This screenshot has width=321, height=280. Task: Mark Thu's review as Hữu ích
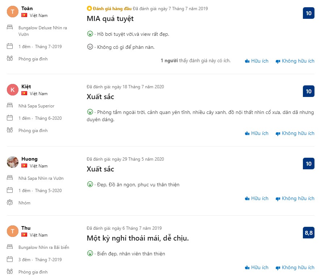coord(257,268)
